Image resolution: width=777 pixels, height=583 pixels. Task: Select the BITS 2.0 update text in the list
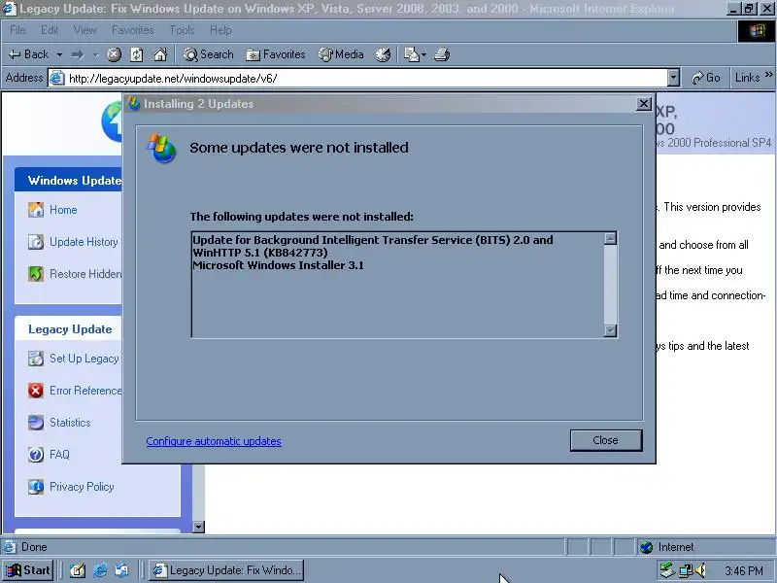373,246
